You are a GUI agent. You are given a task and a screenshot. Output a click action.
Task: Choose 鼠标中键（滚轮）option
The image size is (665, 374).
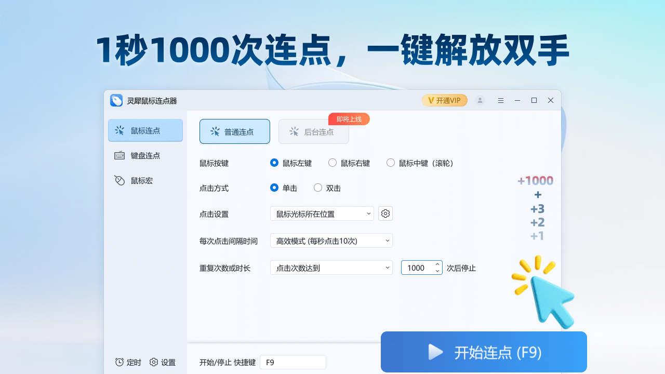coord(390,163)
